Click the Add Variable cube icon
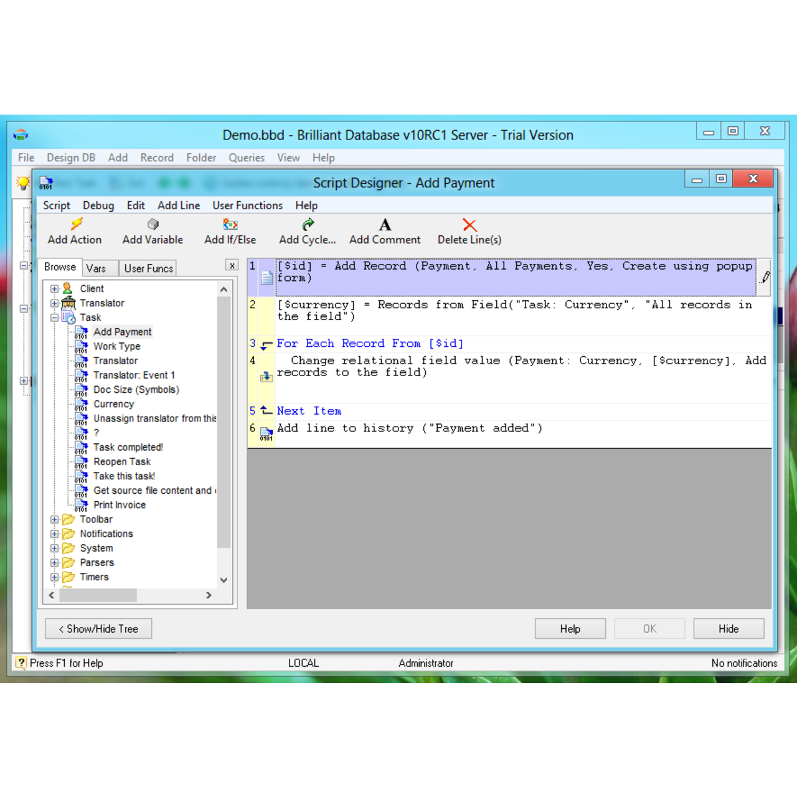This screenshot has height=797, width=797. pos(153,224)
